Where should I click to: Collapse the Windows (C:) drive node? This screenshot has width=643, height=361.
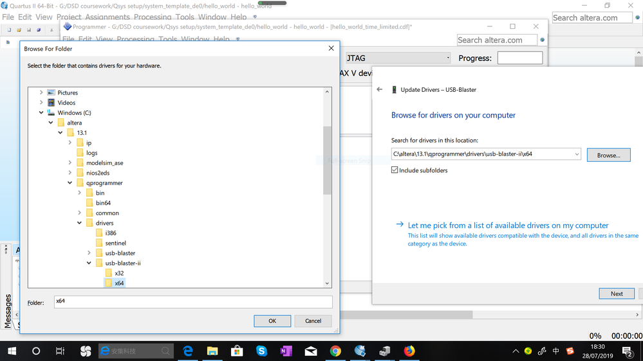click(41, 112)
